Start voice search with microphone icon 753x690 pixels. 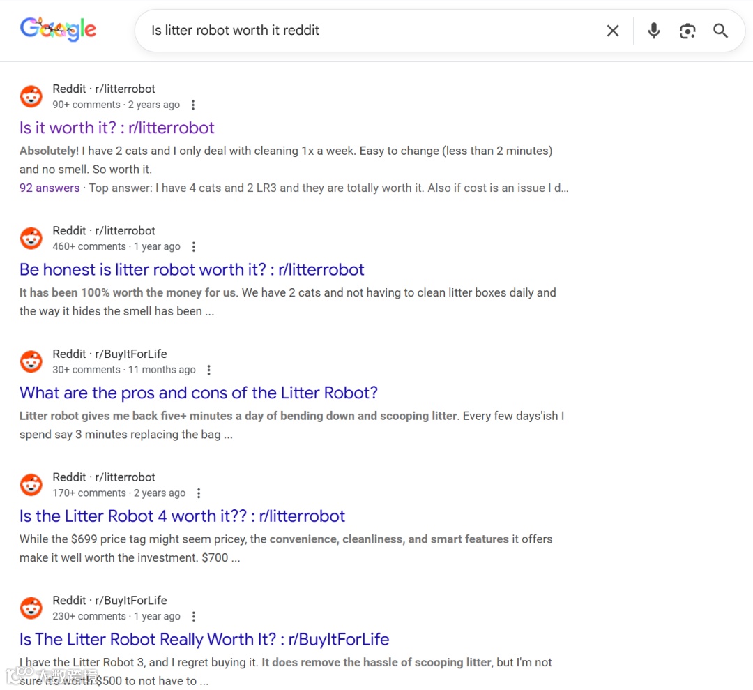(x=653, y=31)
